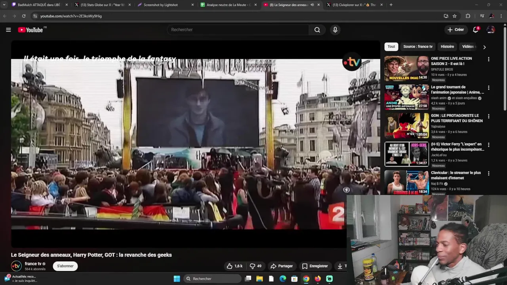Open the YouTube hamburger guide menu
Viewport: 507px width, 285px height.
click(x=8, y=30)
